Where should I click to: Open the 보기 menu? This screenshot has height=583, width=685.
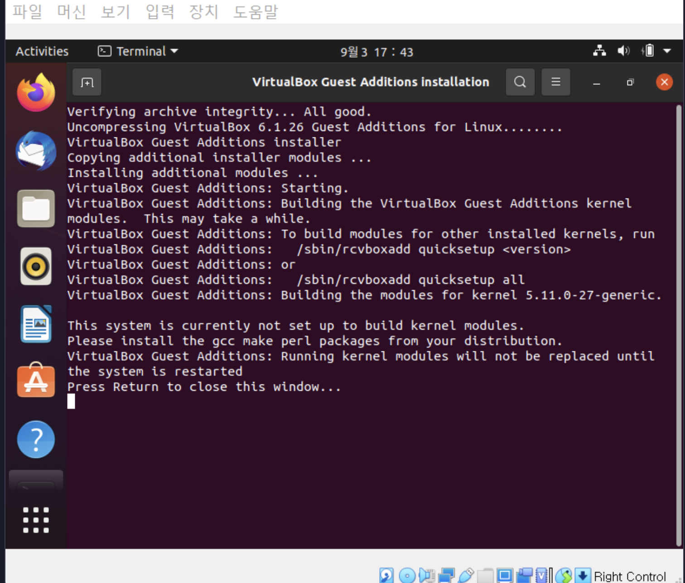pos(116,11)
